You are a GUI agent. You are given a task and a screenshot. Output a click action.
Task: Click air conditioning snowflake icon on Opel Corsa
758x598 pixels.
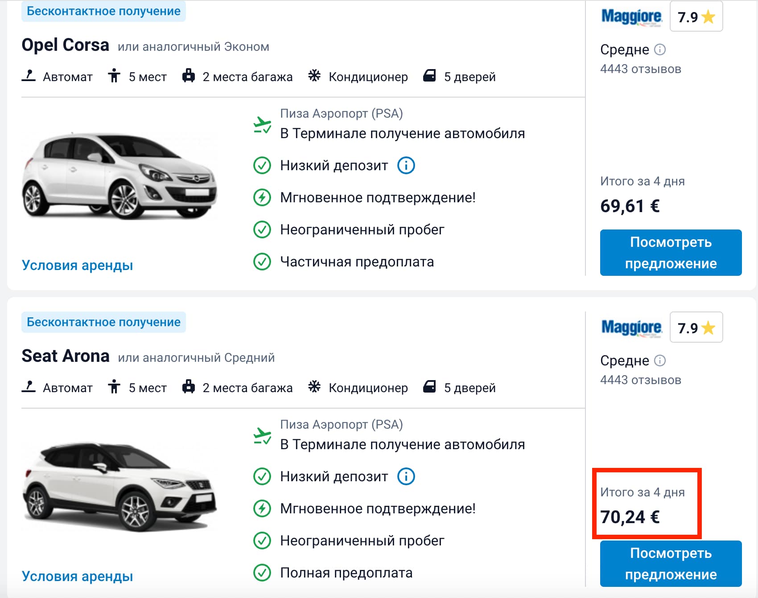(x=314, y=76)
